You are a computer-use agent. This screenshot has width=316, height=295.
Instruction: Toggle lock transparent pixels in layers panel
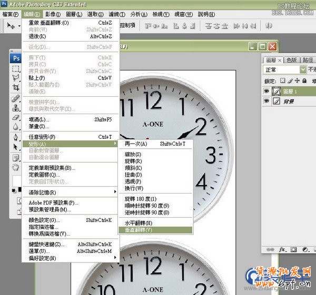point(283,80)
